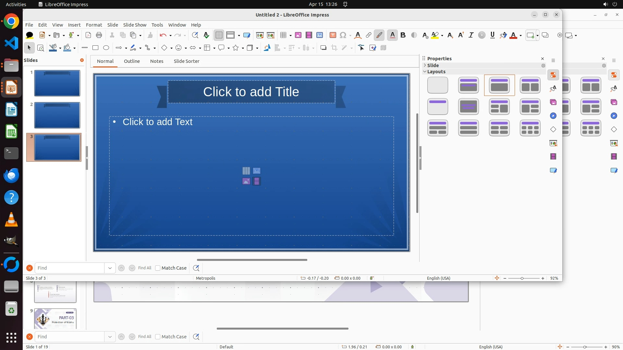Open the Find field history dropdown
This screenshot has width=623, height=350.
110,268
